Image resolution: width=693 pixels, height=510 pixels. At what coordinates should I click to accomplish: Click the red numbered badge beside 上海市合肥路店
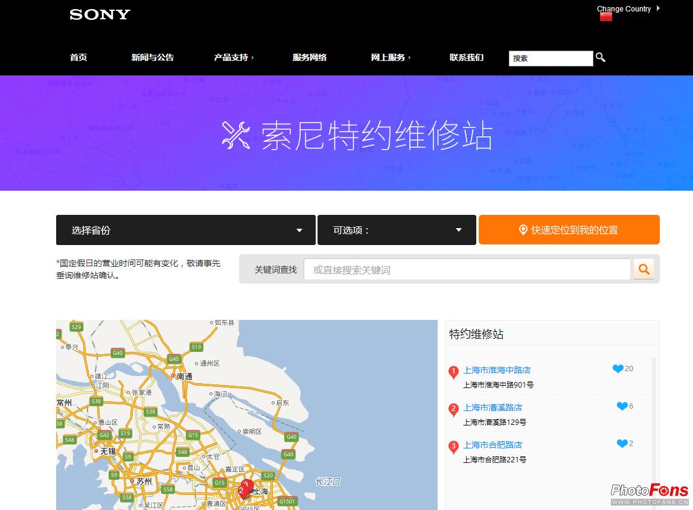(453, 447)
